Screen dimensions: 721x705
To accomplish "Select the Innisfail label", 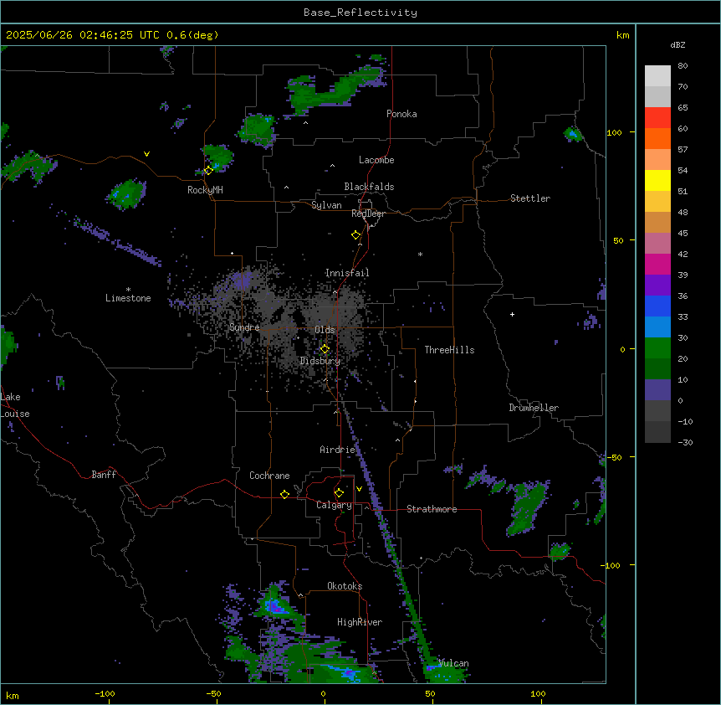I will [x=347, y=273].
